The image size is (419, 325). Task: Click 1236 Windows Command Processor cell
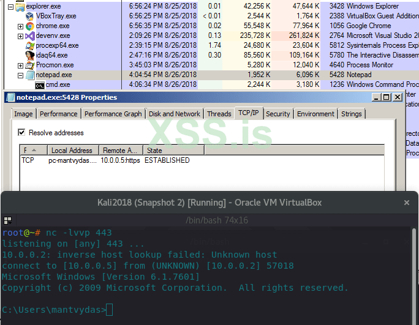[374, 84]
